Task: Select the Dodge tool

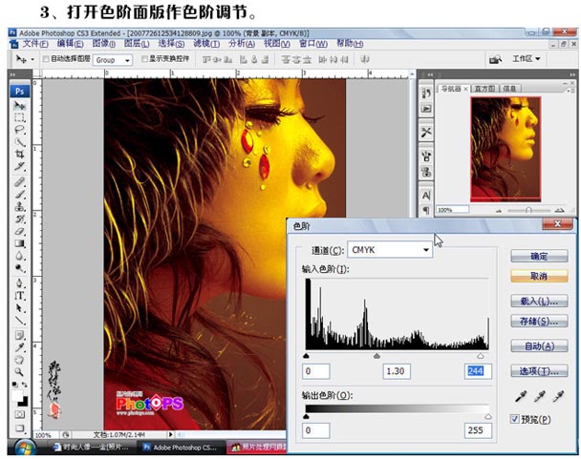Action: click(20, 268)
